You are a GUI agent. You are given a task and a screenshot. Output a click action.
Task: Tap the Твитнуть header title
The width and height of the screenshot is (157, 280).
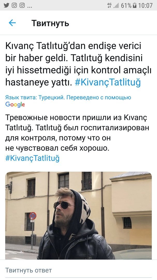[x=50, y=23]
